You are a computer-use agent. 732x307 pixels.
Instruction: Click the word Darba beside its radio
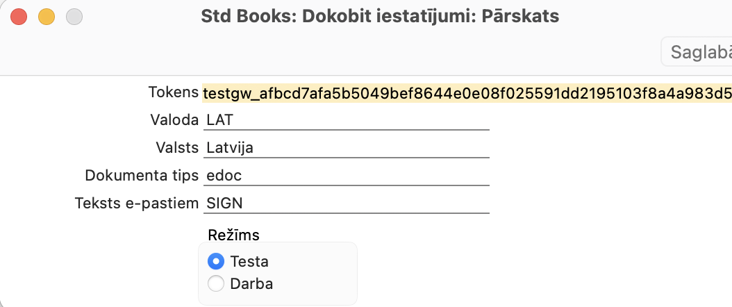(x=251, y=283)
